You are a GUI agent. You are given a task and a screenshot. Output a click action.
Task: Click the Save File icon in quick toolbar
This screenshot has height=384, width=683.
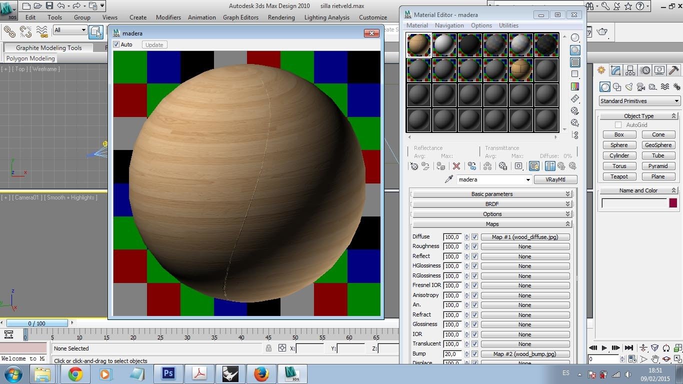[x=49, y=6]
